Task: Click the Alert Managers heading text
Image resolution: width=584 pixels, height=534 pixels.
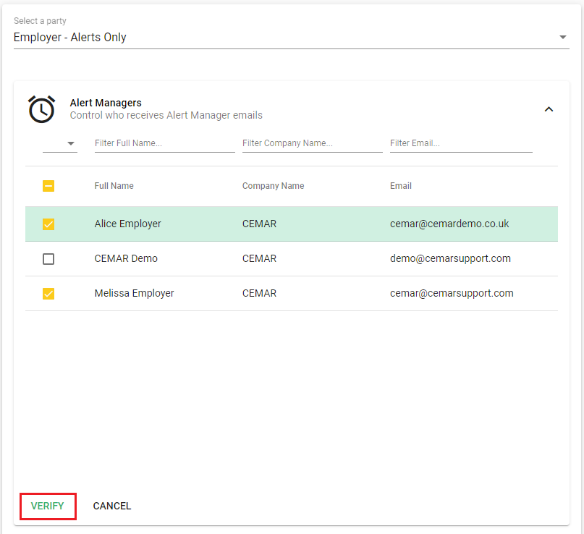Action: pos(106,103)
